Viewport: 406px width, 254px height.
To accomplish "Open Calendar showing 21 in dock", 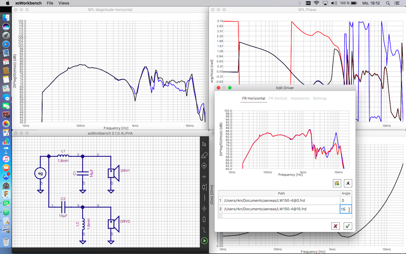I will [x=6, y=62].
